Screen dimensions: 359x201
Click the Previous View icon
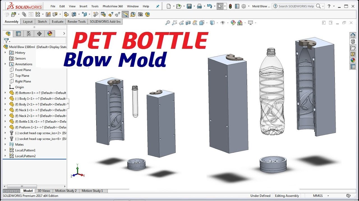pyautogui.click(x=181, y=23)
